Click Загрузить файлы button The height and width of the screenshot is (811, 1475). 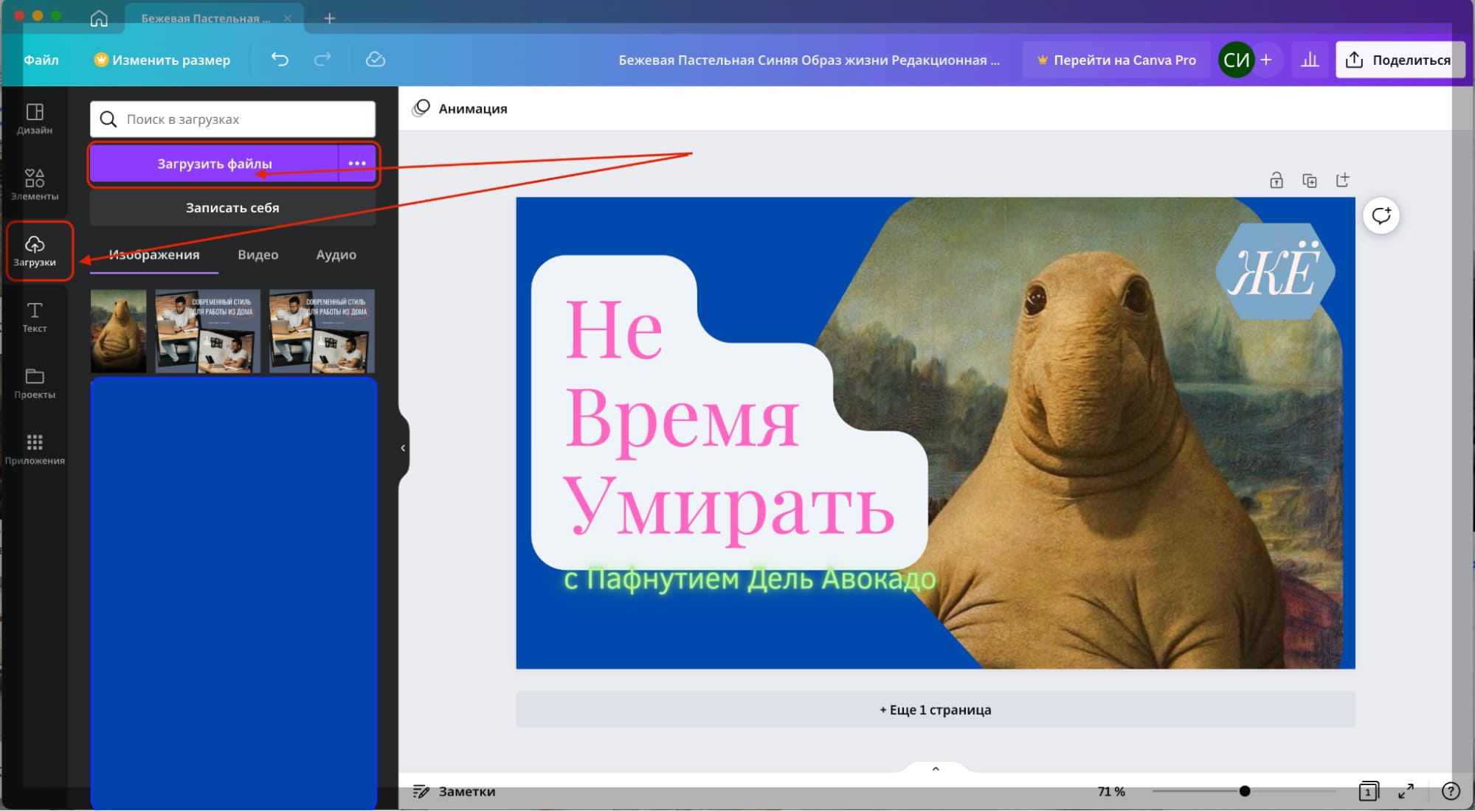[x=214, y=163]
